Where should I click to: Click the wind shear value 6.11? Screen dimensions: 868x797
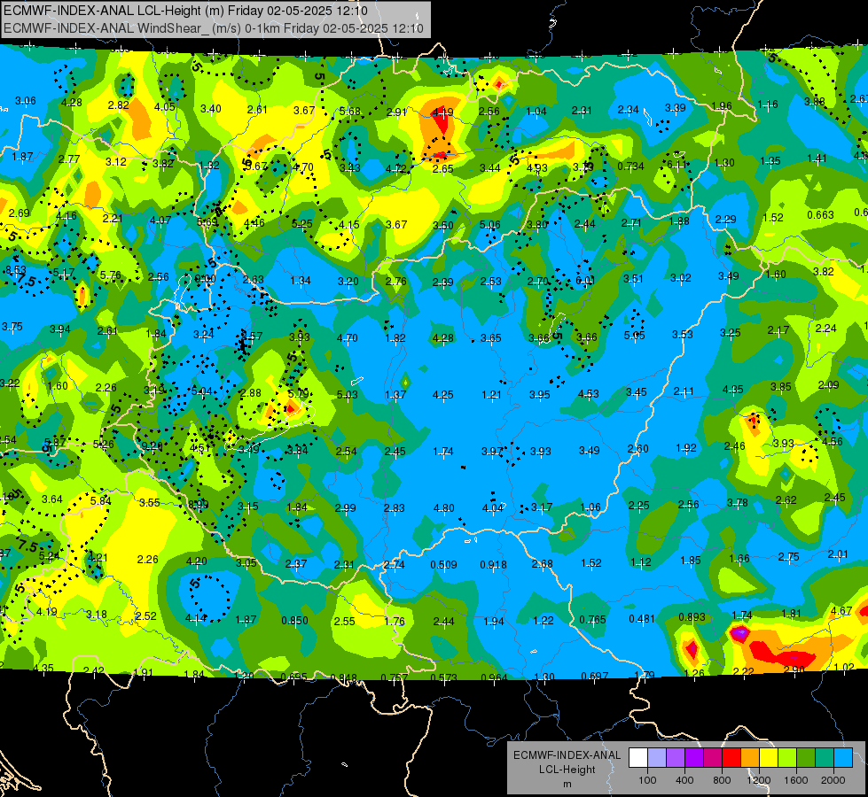click(676, 164)
